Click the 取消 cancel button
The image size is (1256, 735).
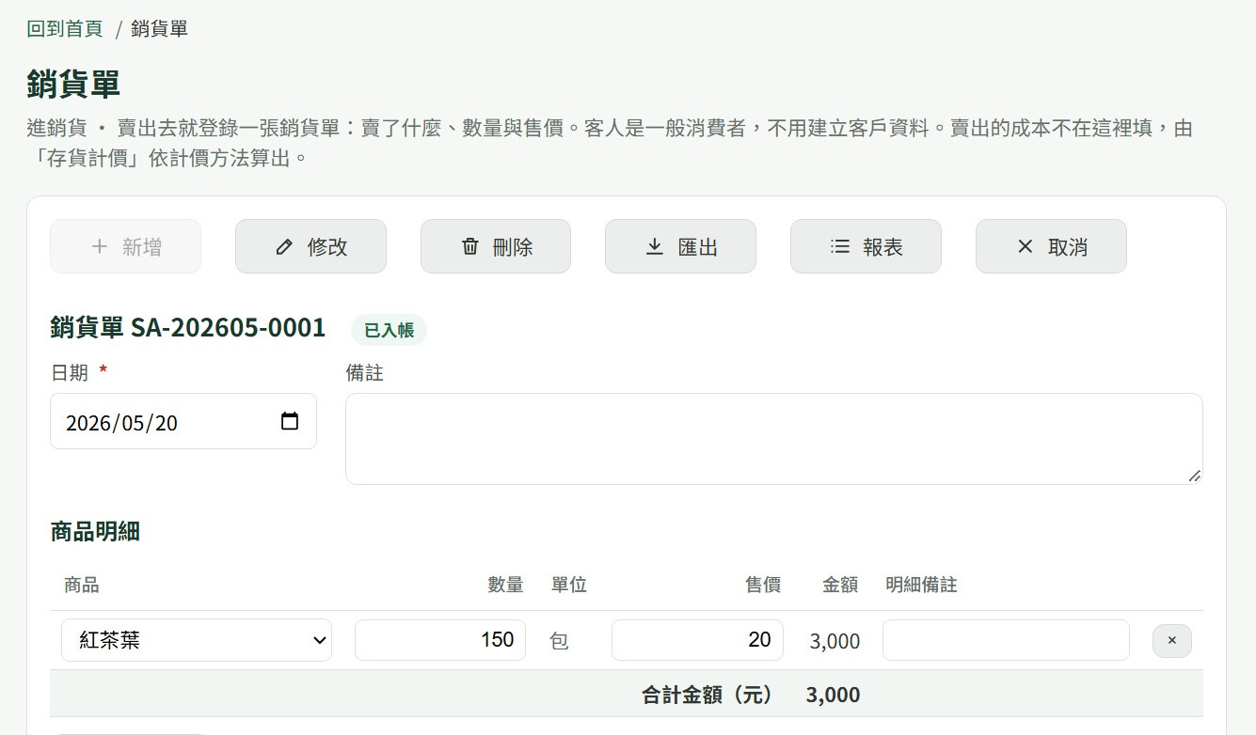[x=1051, y=246]
